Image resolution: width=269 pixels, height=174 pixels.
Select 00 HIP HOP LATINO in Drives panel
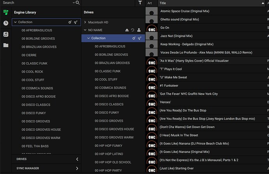pos(109,154)
